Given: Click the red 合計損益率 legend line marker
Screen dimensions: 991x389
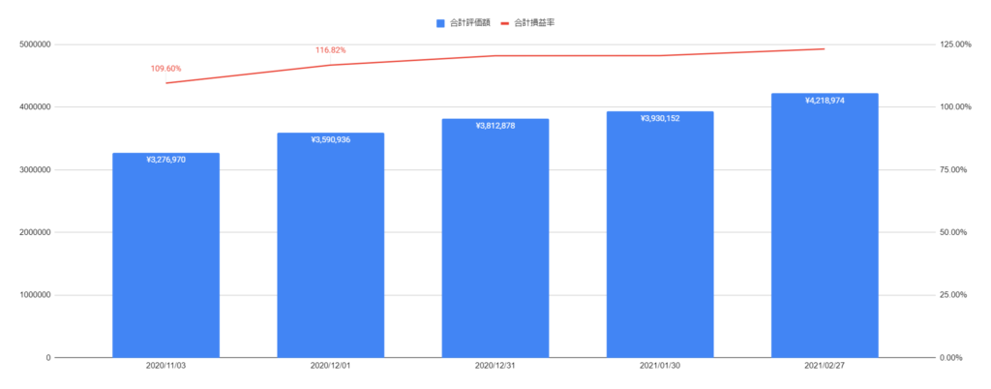Looking at the screenshot, I should [505, 23].
